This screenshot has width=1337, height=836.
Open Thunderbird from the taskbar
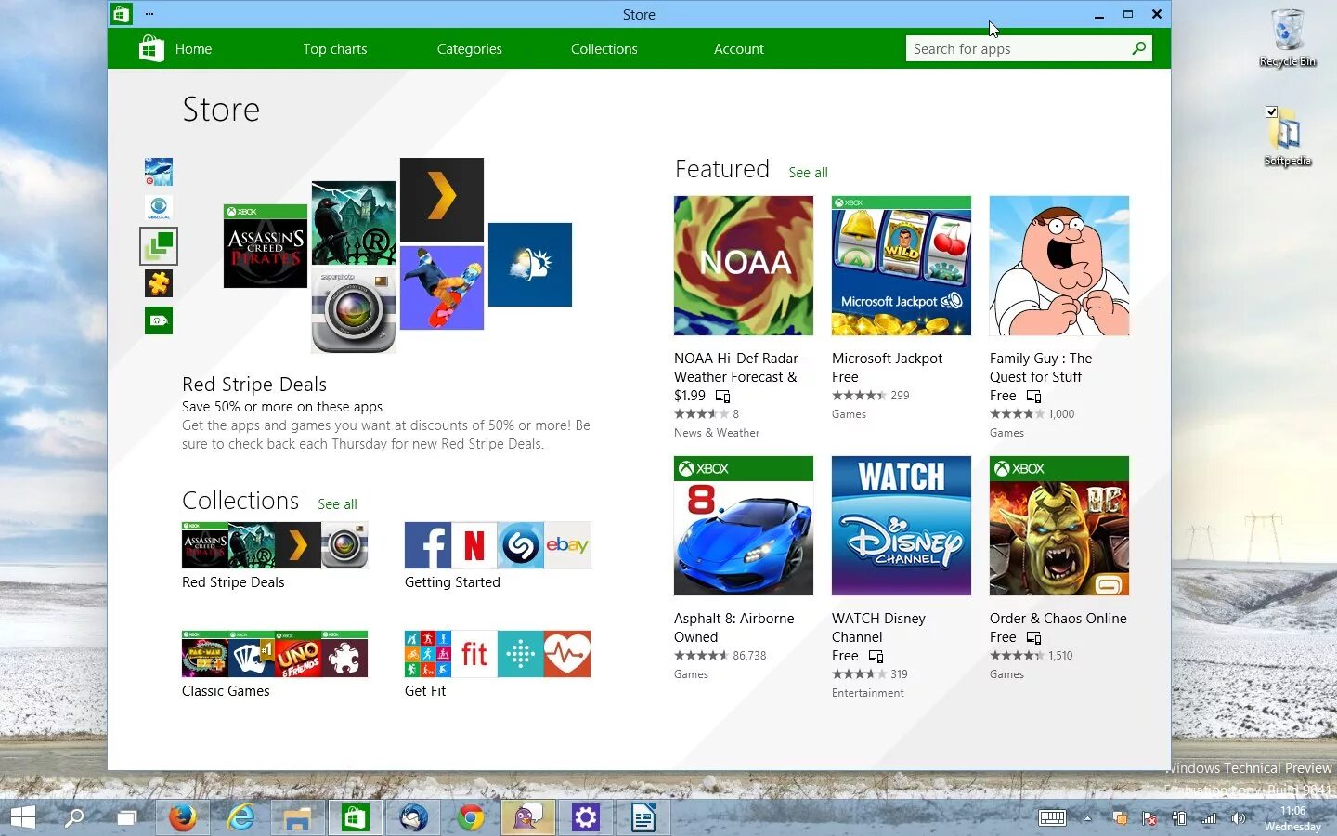(x=413, y=817)
